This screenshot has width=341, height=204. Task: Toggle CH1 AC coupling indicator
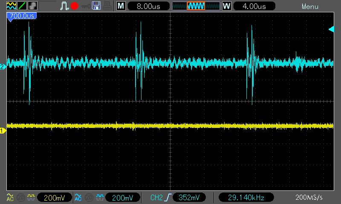pyautogui.click(x=10, y=197)
